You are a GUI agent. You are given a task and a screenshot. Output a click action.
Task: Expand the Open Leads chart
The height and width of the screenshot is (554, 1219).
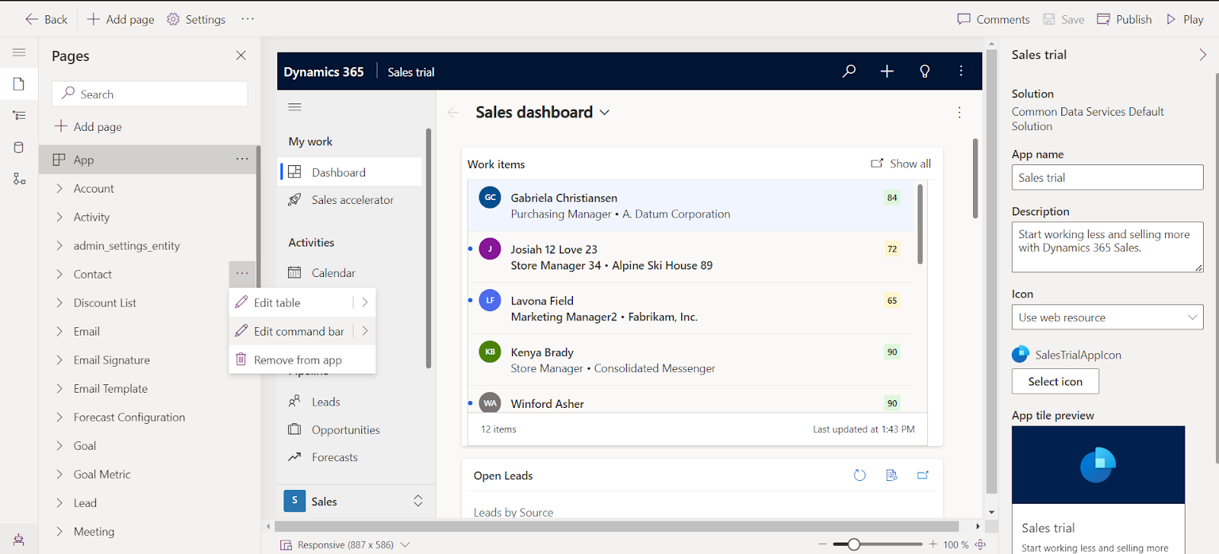coord(923,476)
